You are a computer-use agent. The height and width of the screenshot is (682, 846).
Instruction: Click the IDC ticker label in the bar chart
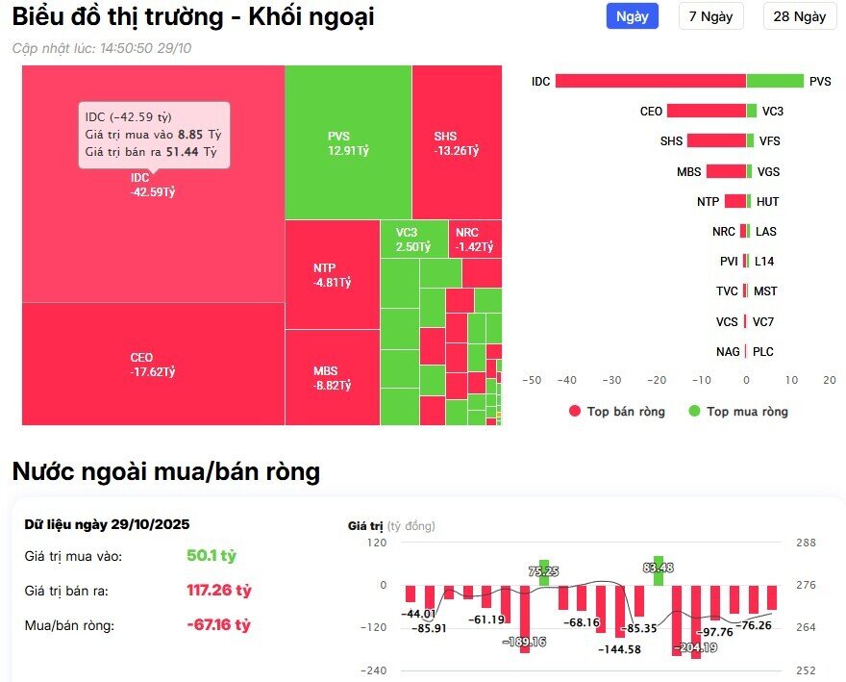[541, 82]
